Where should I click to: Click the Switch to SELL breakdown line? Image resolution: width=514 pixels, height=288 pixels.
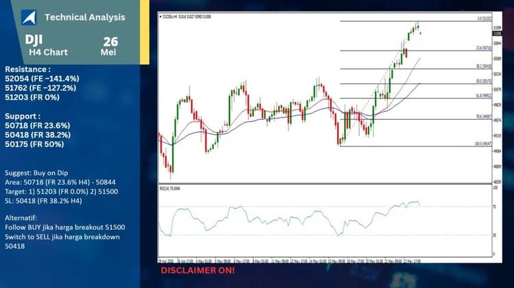click(x=62, y=241)
